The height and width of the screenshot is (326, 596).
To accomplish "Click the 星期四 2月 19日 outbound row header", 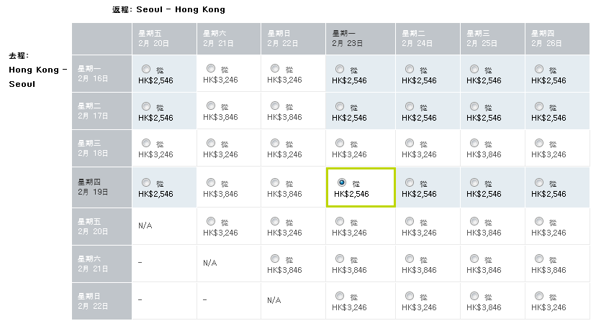I will point(101,187).
